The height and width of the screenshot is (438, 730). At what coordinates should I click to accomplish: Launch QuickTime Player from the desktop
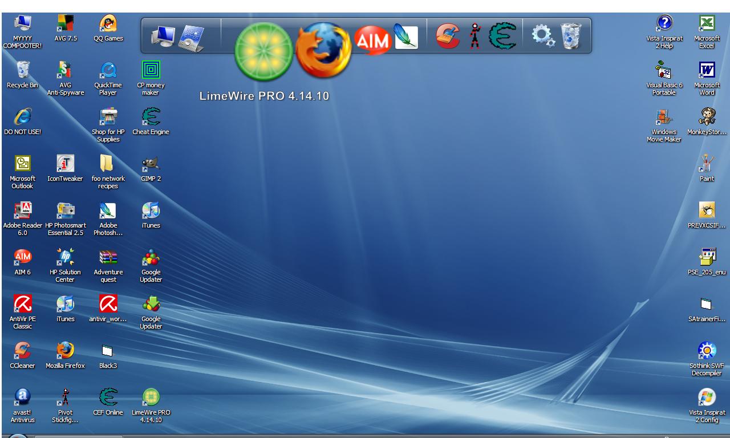108,79
